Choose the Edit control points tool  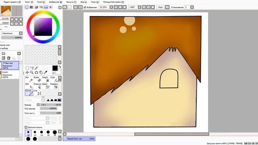click(x=29, y=86)
